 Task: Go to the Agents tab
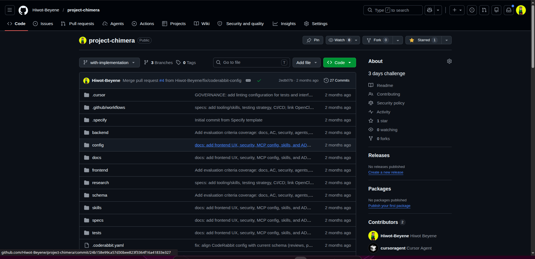[x=113, y=24]
